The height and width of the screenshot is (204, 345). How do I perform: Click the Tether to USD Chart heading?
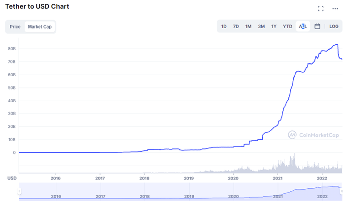pos(37,6)
